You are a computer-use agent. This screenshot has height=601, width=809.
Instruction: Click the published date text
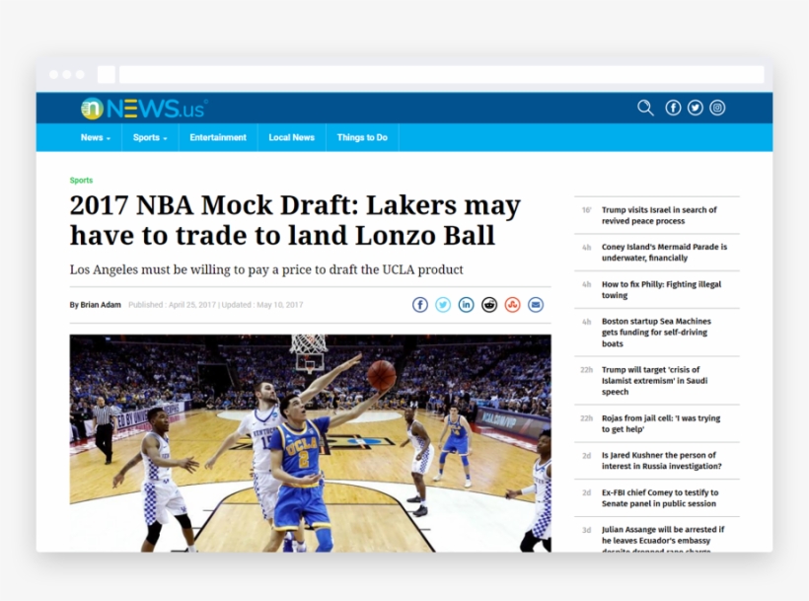pos(172,305)
